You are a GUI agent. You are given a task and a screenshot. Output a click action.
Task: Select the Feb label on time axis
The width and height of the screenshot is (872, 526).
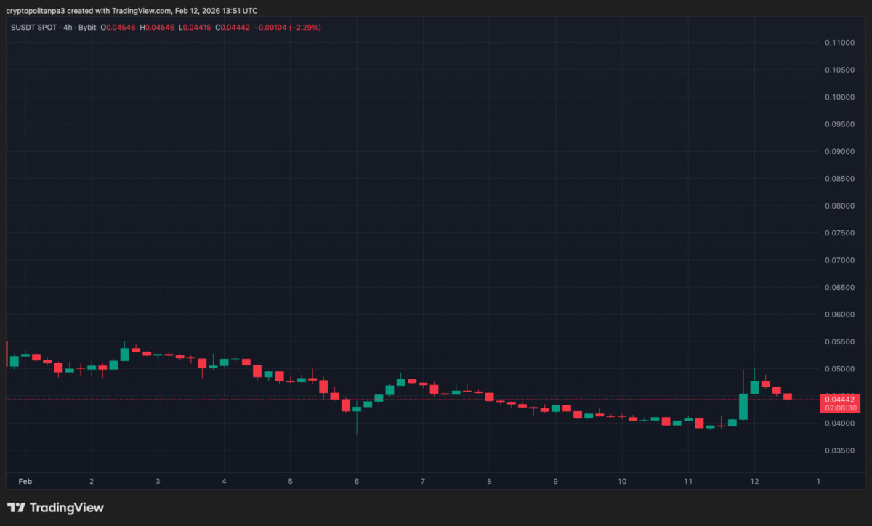(25, 481)
